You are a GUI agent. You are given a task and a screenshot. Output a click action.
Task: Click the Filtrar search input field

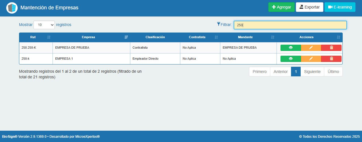pos(290,25)
